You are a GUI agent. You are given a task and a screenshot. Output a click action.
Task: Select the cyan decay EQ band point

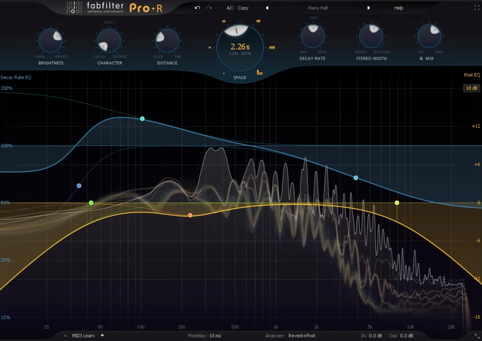pyautogui.click(x=142, y=119)
